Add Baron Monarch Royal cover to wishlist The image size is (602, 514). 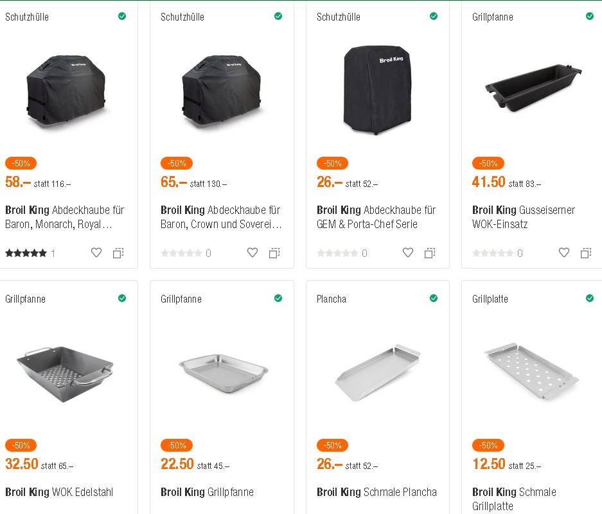point(96,253)
